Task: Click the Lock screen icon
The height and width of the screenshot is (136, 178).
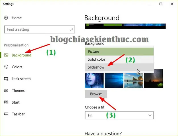Action: 6,79
